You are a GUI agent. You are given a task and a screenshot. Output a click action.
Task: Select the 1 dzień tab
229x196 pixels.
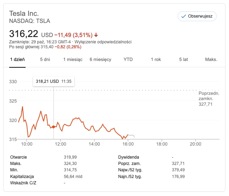(17, 60)
